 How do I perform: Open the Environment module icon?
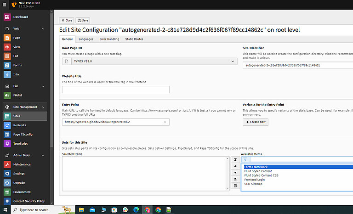(x=7, y=192)
